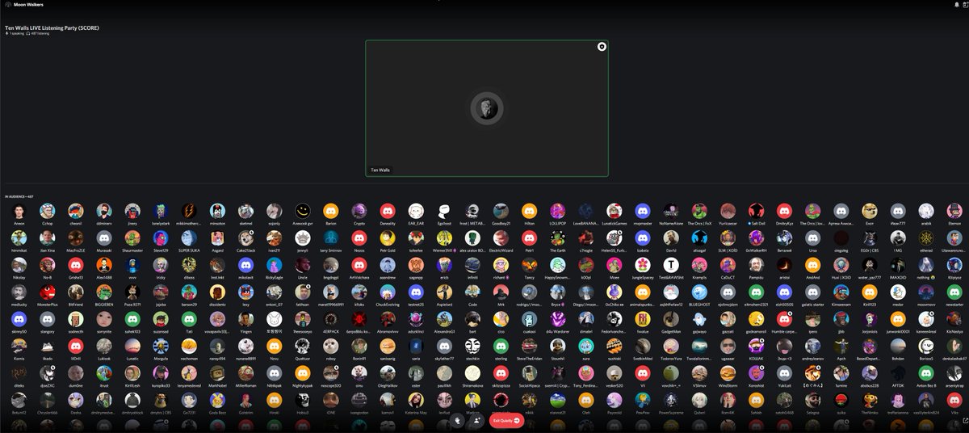Open mikstavit's Discord avatar
The height and width of the screenshot is (433, 969).
245,265
